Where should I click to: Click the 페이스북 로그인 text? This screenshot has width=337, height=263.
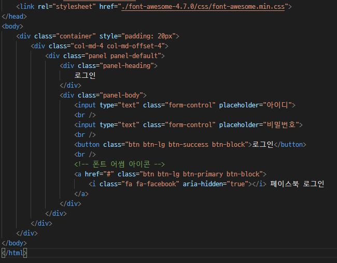point(297,184)
